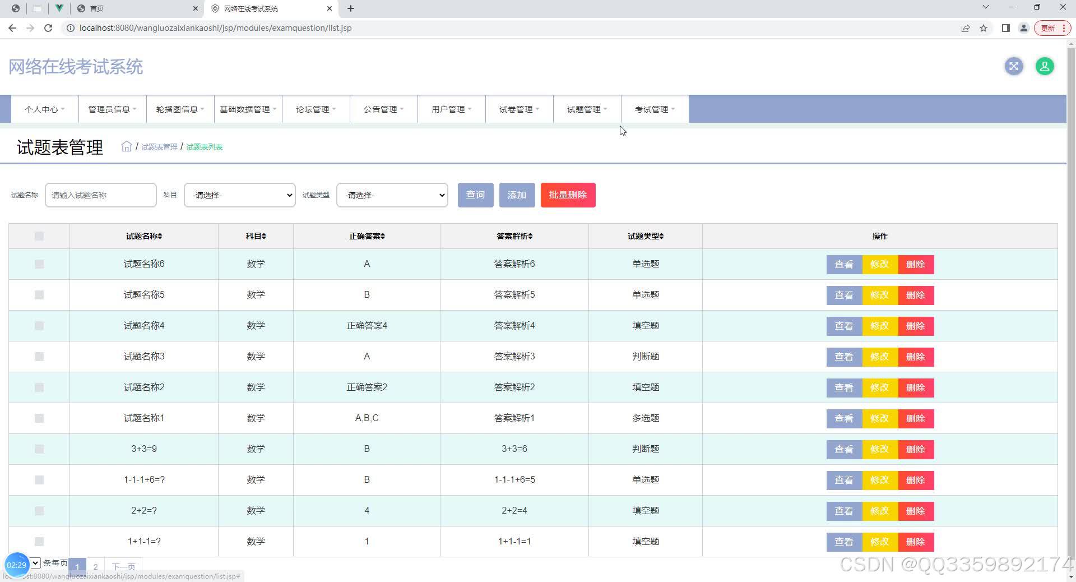Click the home icon in breadcrumb
The height and width of the screenshot is (582, 1076).
point(127,146)
